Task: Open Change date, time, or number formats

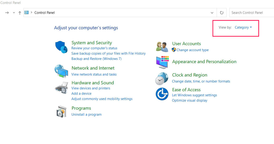Action: pyautogui.click(x=201, y=81)
